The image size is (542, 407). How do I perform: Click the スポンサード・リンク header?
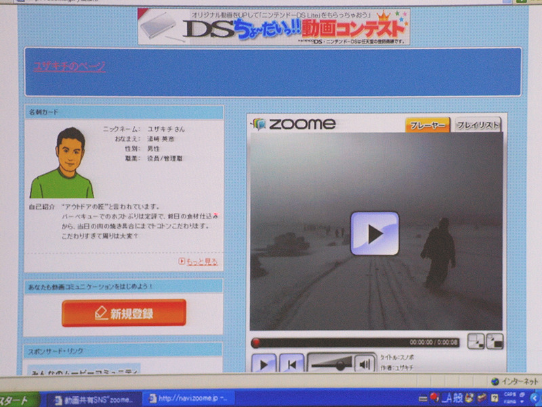pyautogui.click(x=123, y=350)
